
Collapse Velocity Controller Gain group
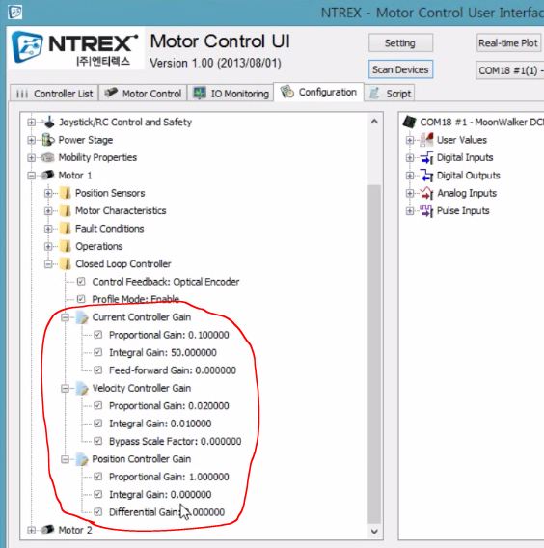[65, 389]
